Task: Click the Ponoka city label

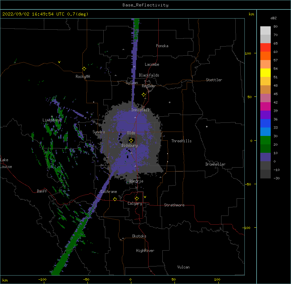Action: [x=162, y=46]
